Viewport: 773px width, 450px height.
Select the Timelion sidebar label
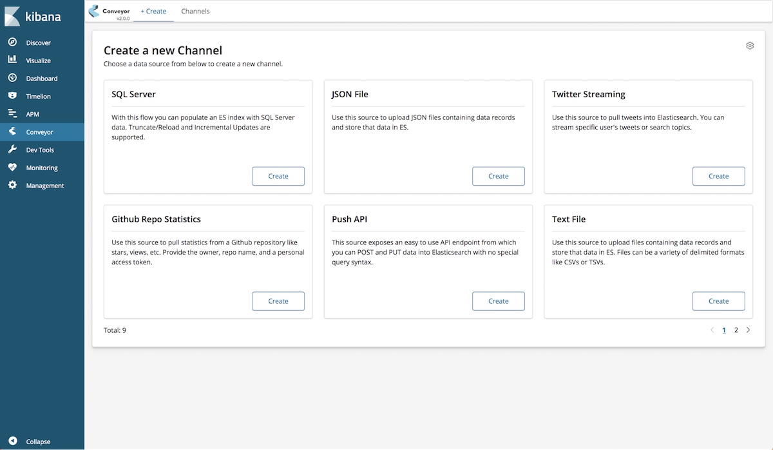[x=38, y=96]
